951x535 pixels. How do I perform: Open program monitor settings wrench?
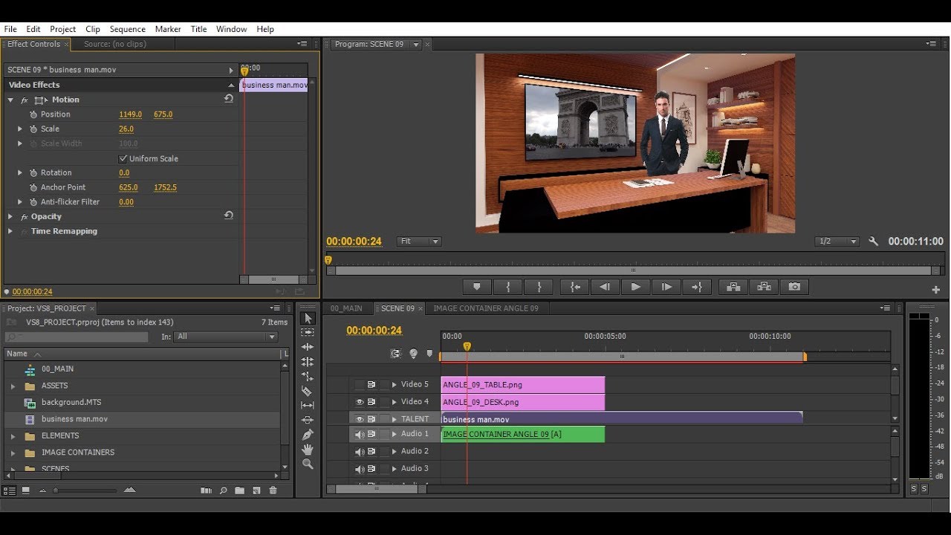click(x=874, y=241)
